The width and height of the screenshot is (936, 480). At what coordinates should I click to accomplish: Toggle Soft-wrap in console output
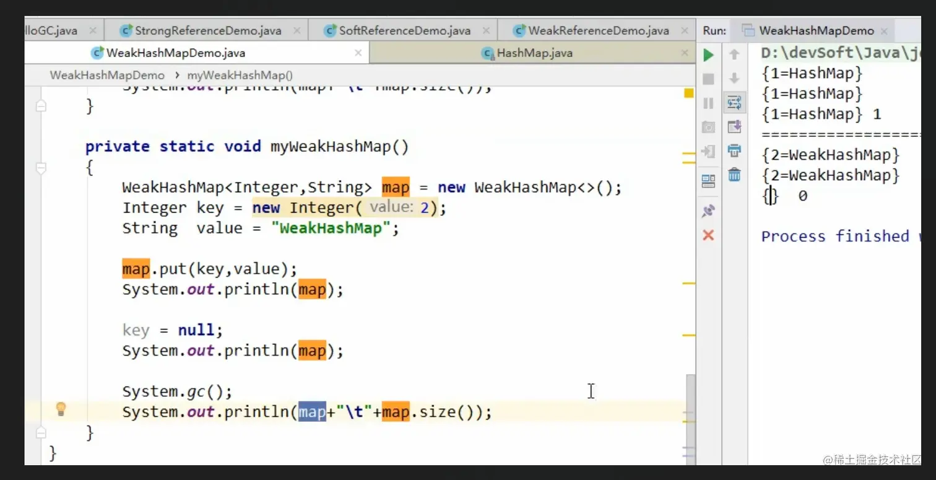tap(734, 103)
